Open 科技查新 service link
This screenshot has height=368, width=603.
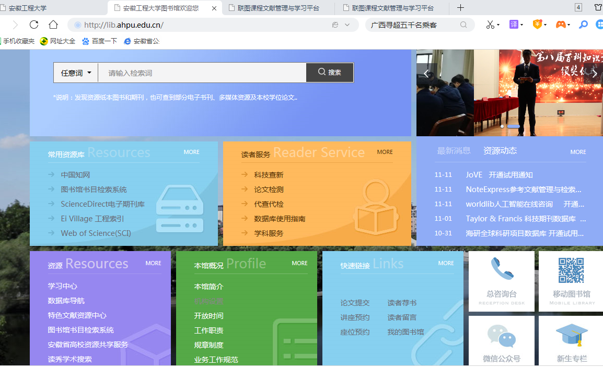tap(269, 175)
